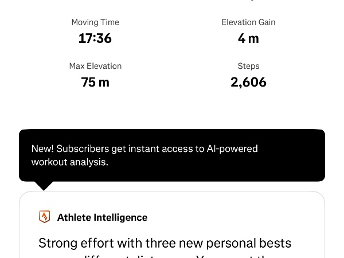Click the Athlete Intelligence orange logo icon

(x=44, y=217)
